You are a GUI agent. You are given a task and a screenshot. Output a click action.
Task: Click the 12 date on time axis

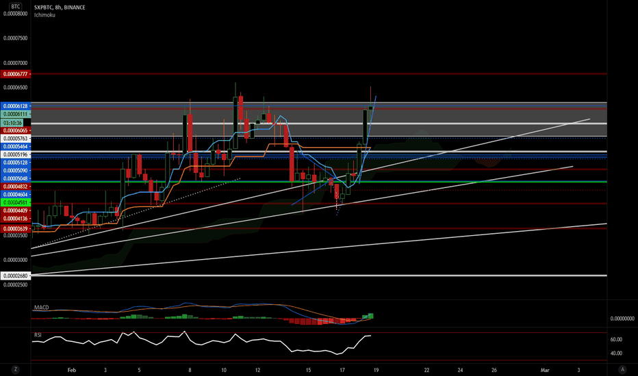[x=257, y=370]
